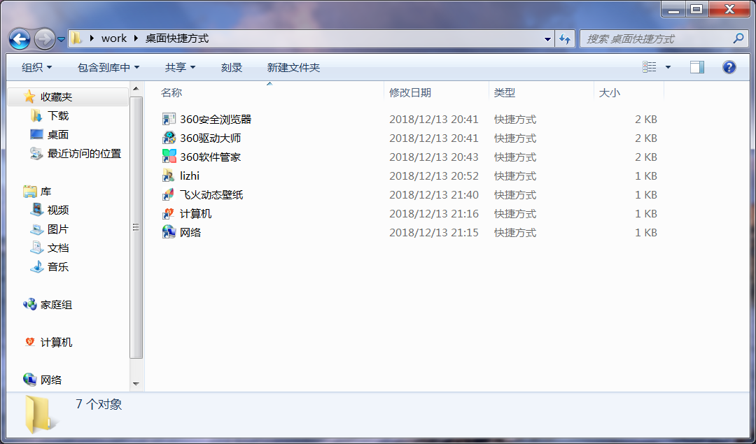Open the more view options dropdown arrow
The height and width of the screenshot is (444, 756).
pos(668,67)
